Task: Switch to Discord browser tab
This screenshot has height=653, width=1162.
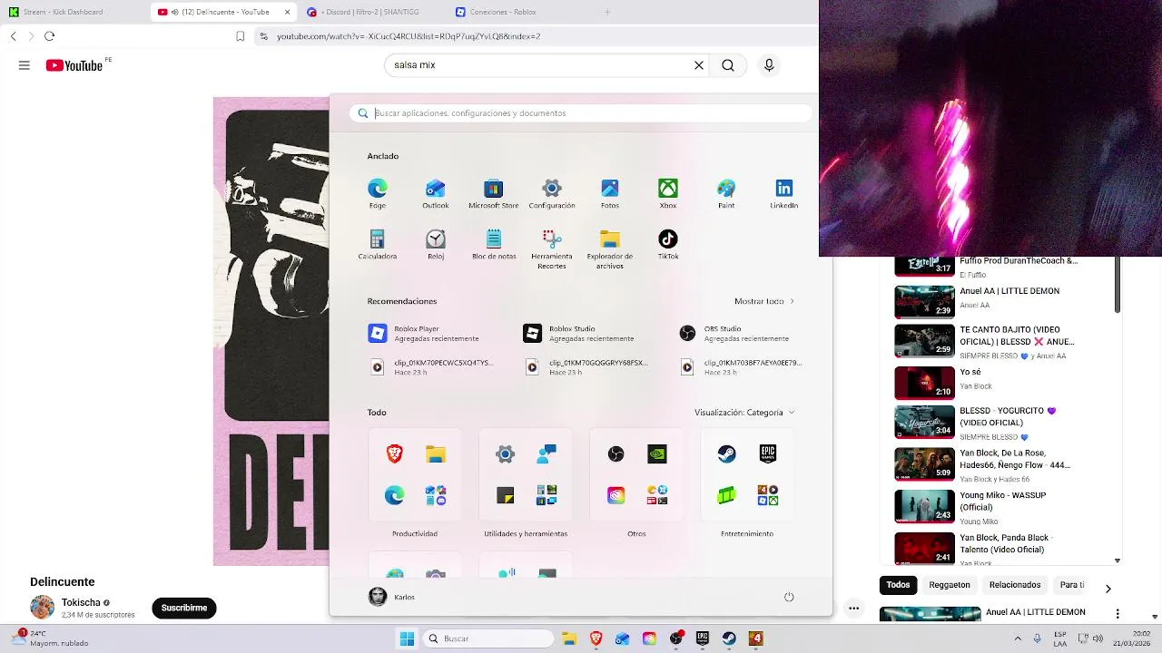Action: point(368,12)
